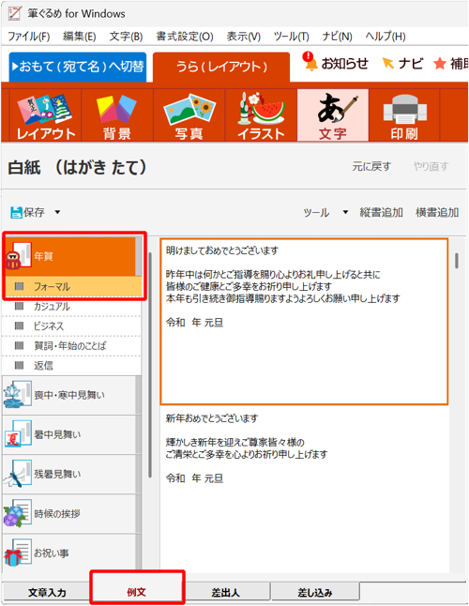Select the 残暑見舞い category icon

click(x=18, y=473)
